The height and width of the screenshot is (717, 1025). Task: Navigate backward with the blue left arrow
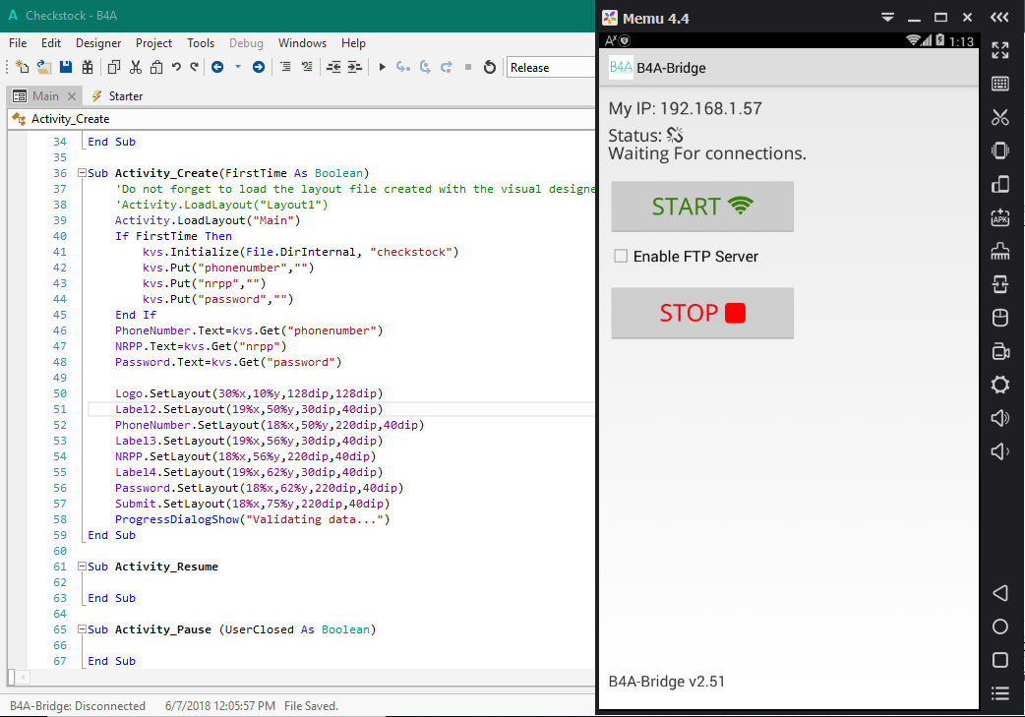pyautogui.click(x=217, y=67)
